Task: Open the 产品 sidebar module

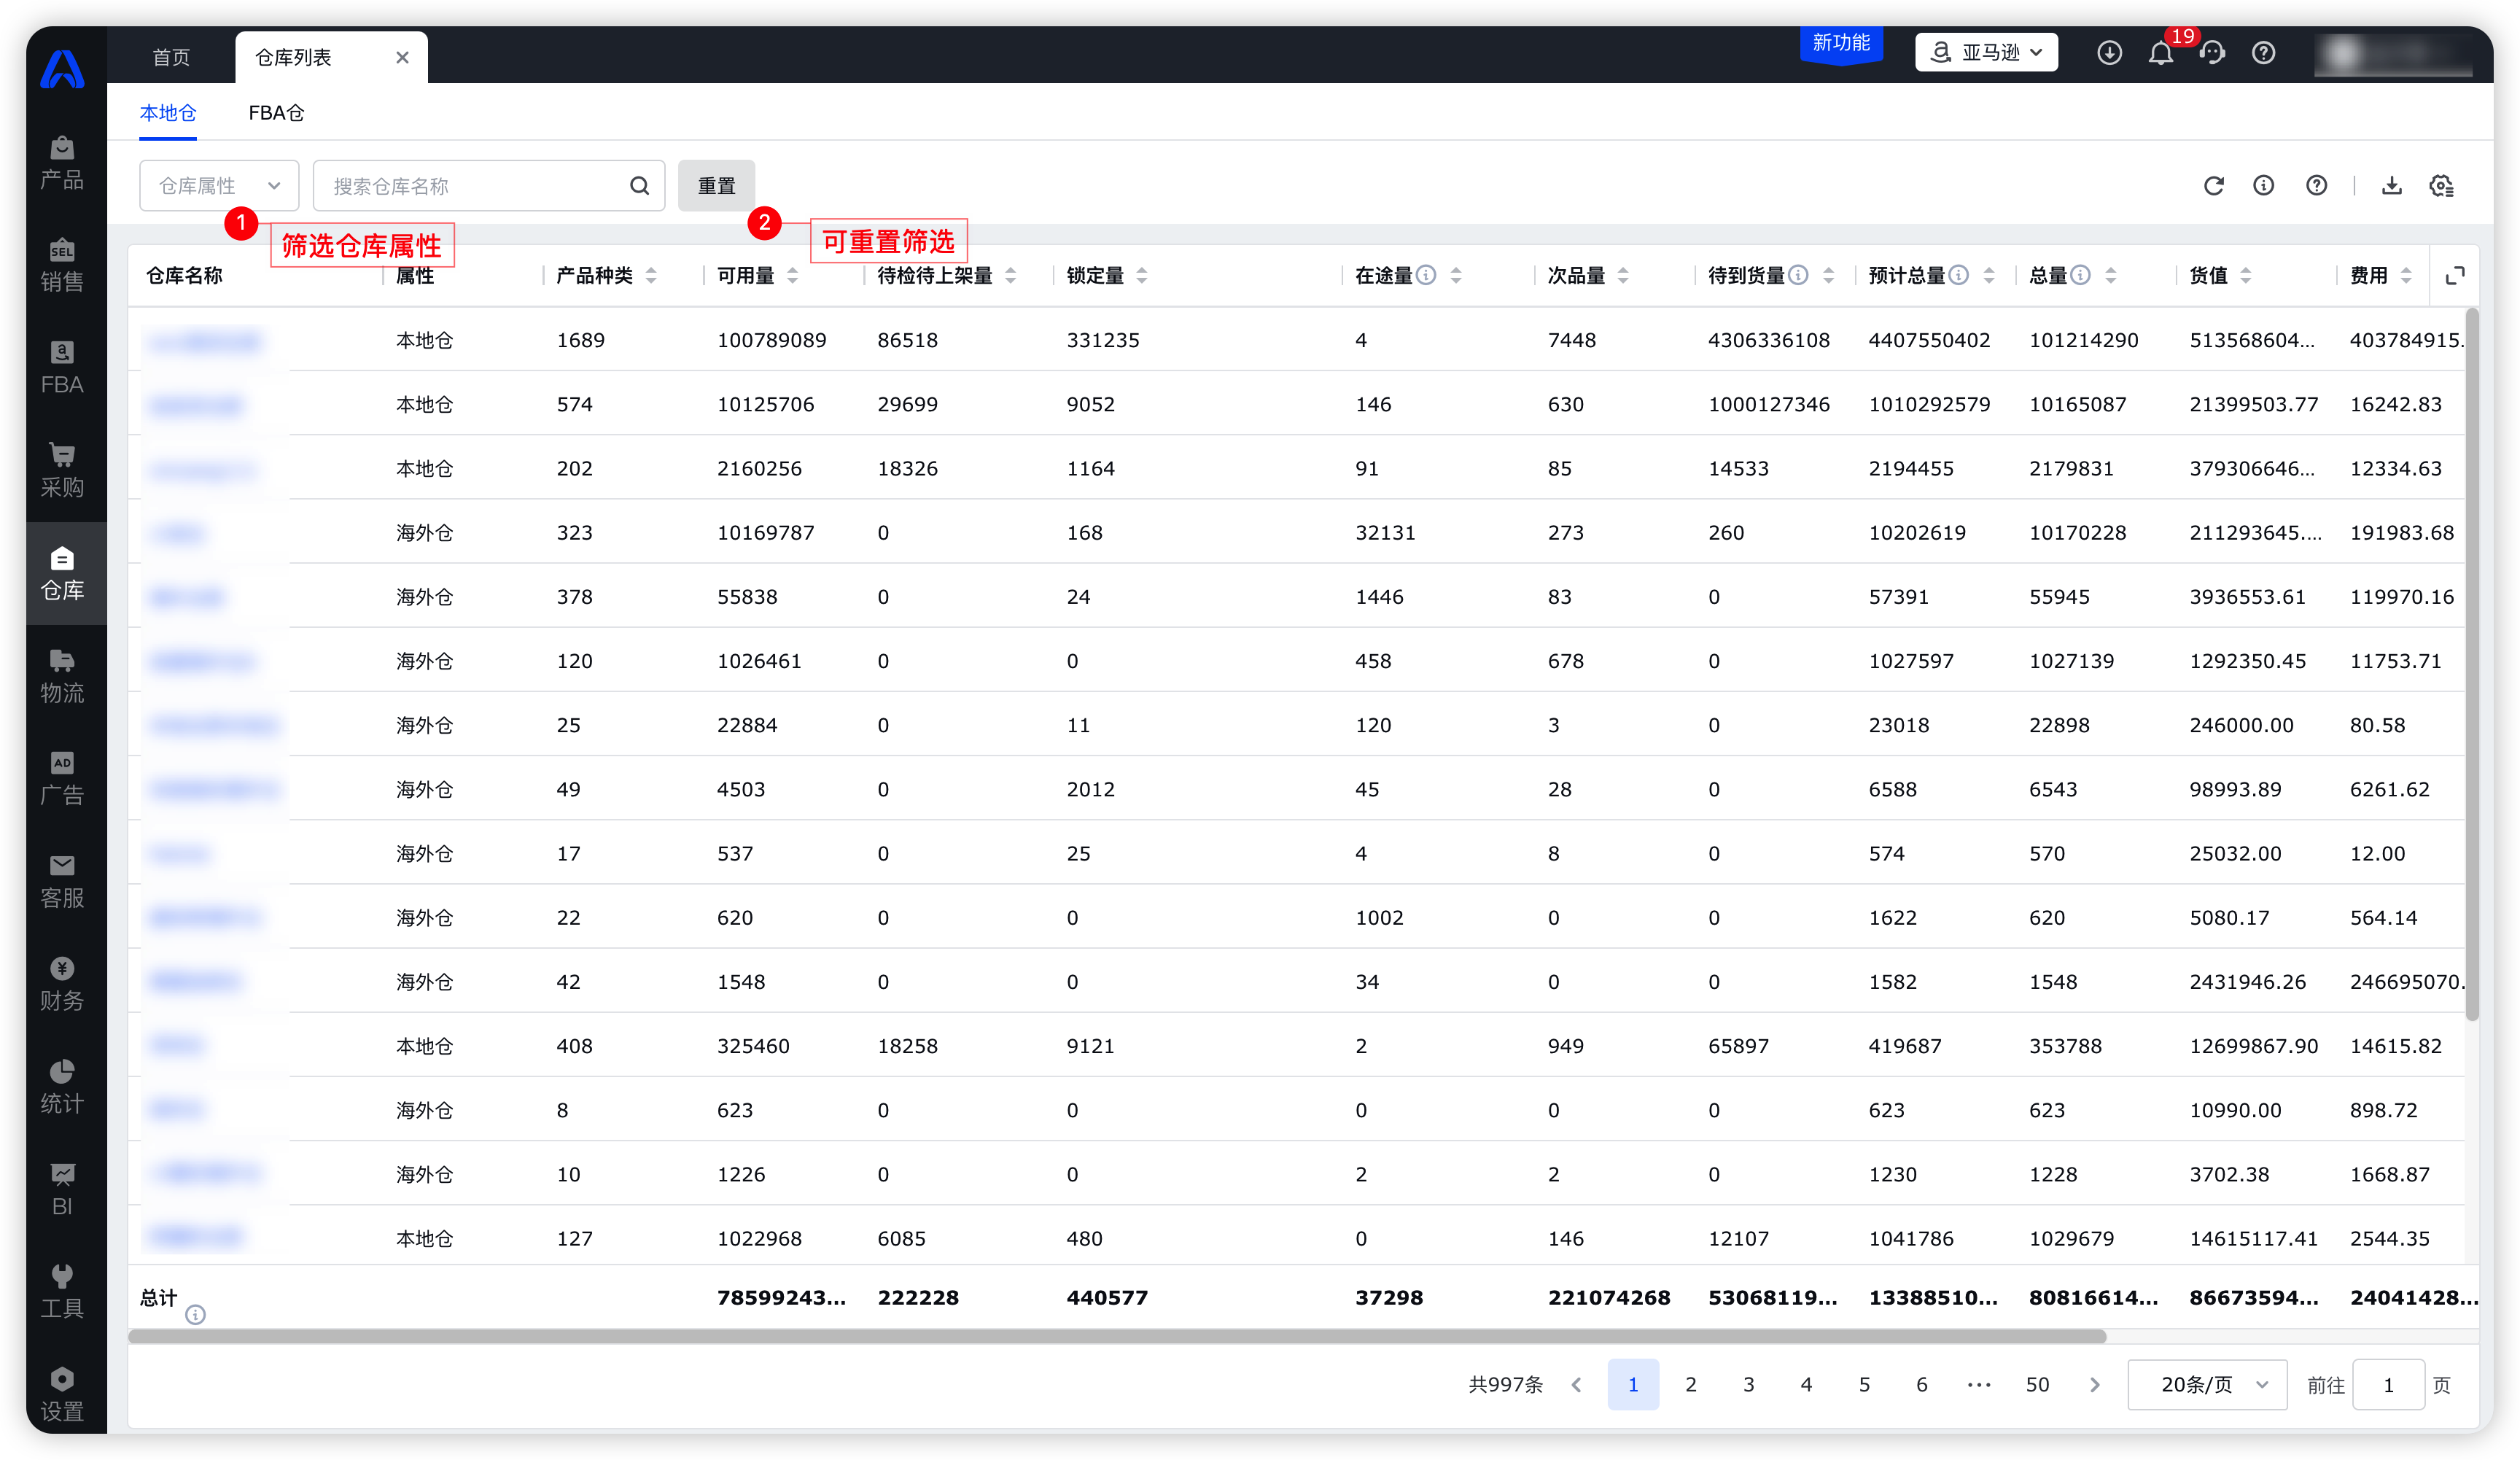Action: point(62,163)
